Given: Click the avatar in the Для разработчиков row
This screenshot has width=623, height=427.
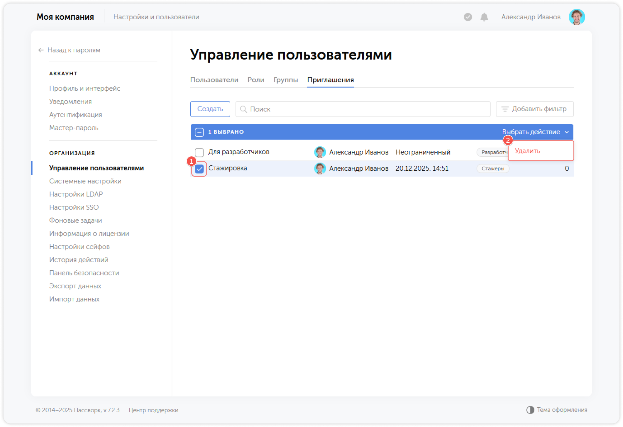Looking at the screenshot, I should (x=320, y=152).
